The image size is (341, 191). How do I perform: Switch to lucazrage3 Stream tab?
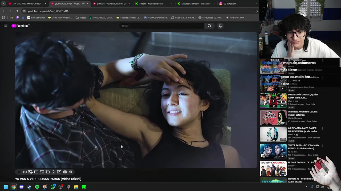pyautogui.click(x=196, y=4)
